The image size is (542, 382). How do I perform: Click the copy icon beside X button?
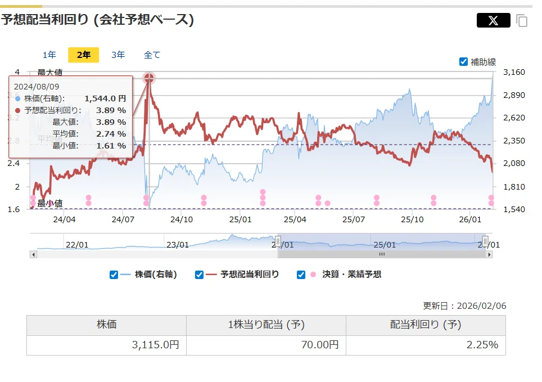click(x=522, y=20)
